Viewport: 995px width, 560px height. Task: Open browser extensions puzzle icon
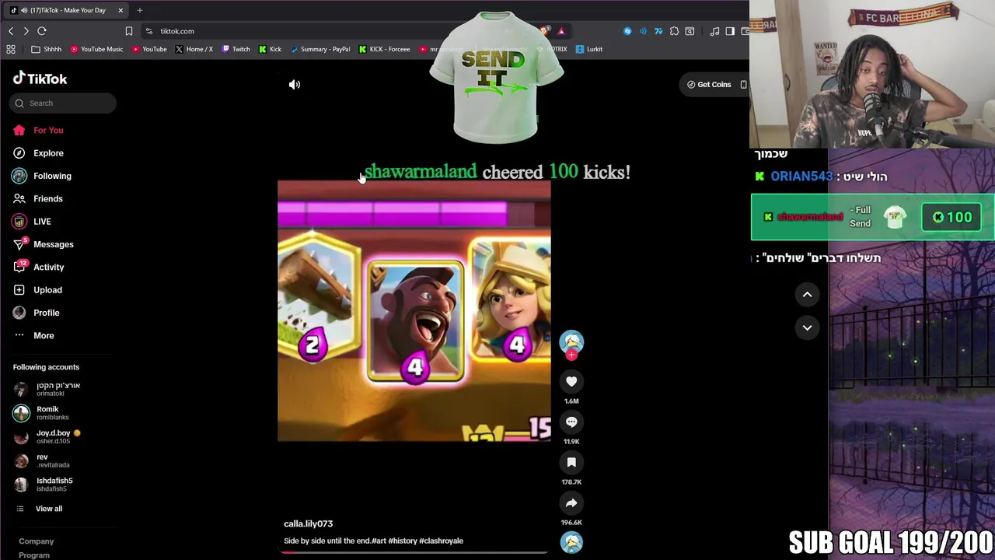(674, 31)
